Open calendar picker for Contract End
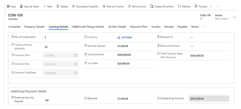Screen dimensions: 241x109 click(x=76, y=64)
